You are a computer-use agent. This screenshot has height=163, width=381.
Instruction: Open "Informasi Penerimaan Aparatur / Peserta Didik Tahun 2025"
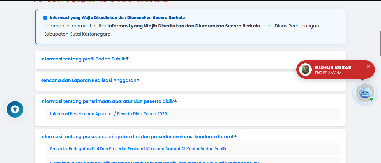108,114
